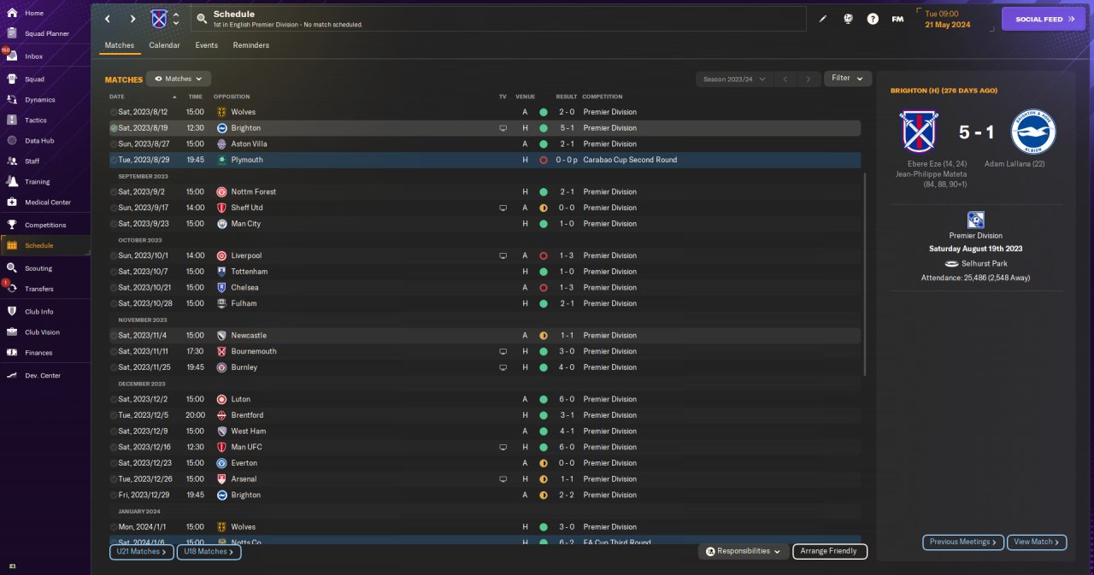1094x575 pixels.
Task: Open the Season 2023/24 dropdown
Action: pyautogui.click(x=734, y=79)
